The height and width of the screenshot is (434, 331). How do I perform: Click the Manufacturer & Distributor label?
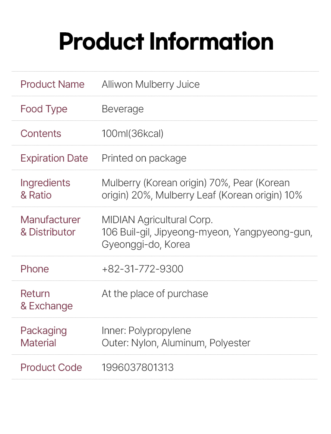(x=50, y=226)
